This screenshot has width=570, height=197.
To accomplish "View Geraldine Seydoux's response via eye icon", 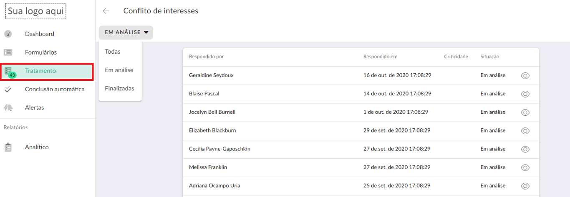I will coord(525,75).
